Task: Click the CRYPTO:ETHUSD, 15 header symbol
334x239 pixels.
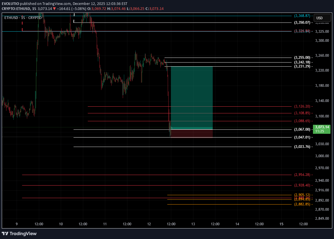Action: click(19, 9)
